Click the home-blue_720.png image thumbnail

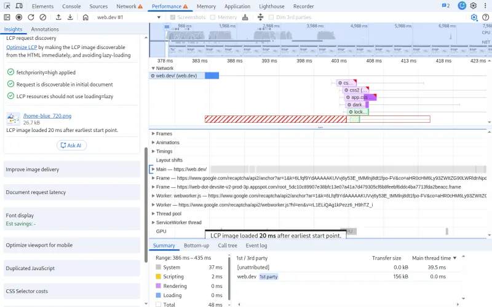click(x=13, y=119)
